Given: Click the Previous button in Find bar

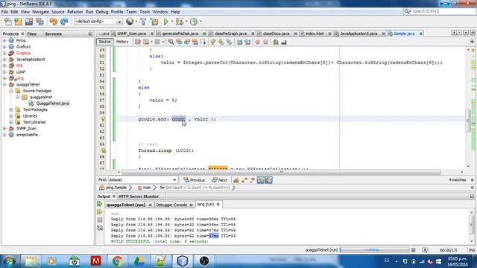Looking at the screenshot, I should [194, 180].
